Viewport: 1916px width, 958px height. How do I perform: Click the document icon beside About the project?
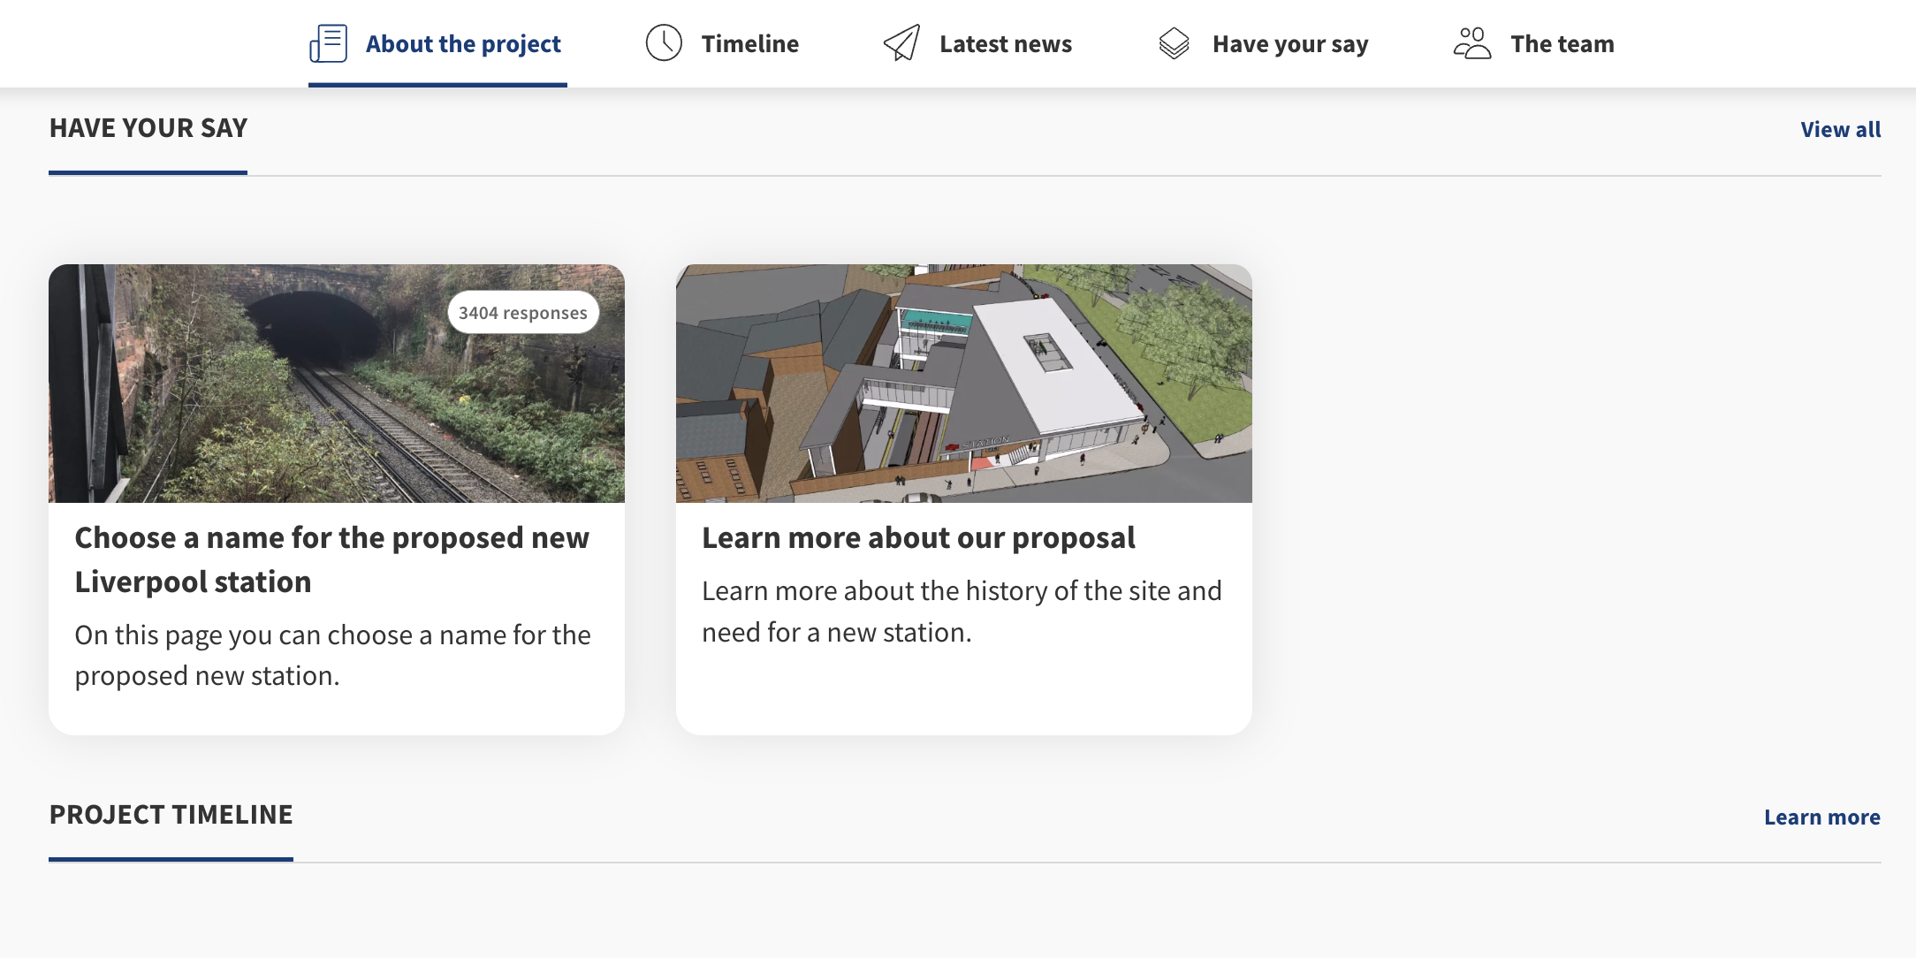pyautogui.click(x=328, y=43)
